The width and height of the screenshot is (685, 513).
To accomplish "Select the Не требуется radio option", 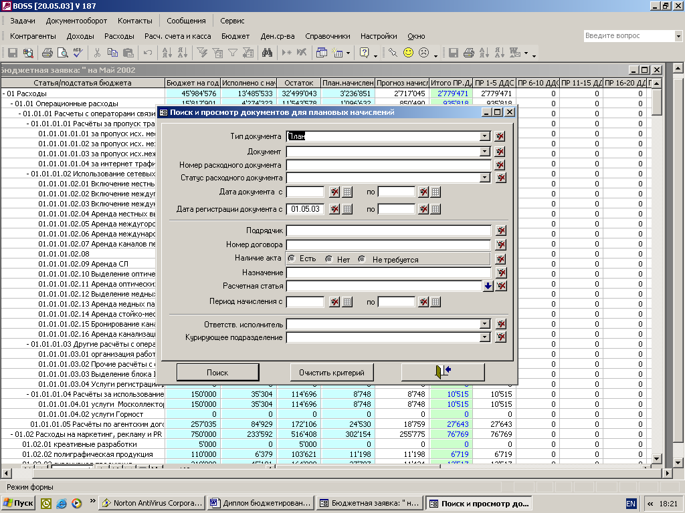I will coord(363,259).
